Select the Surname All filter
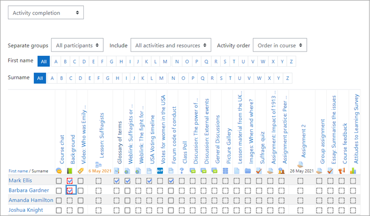 point(40,79)
